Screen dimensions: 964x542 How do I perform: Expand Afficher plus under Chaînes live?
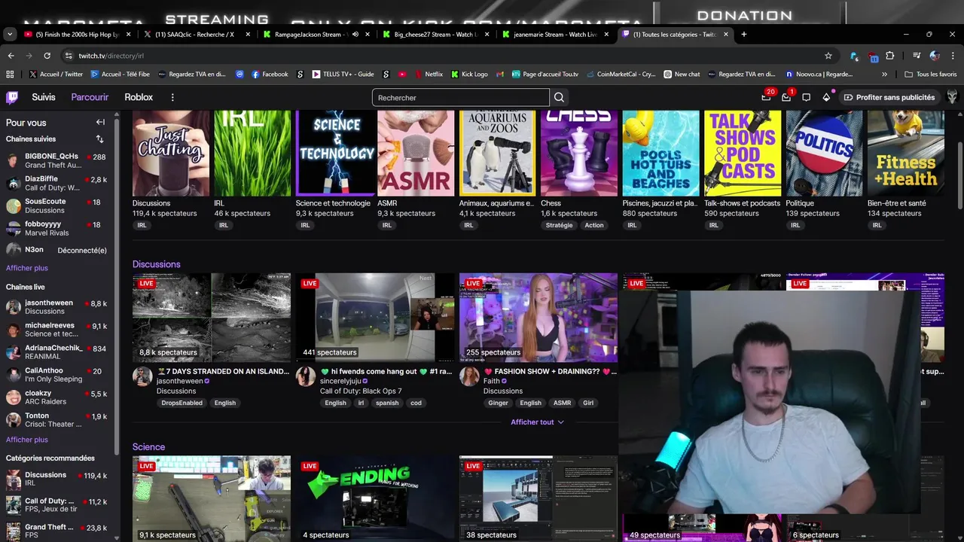pyautogui.click(x=27, y=440)
